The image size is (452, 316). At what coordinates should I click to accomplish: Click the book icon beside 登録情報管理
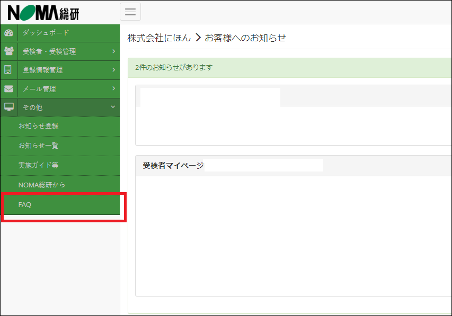8,70
